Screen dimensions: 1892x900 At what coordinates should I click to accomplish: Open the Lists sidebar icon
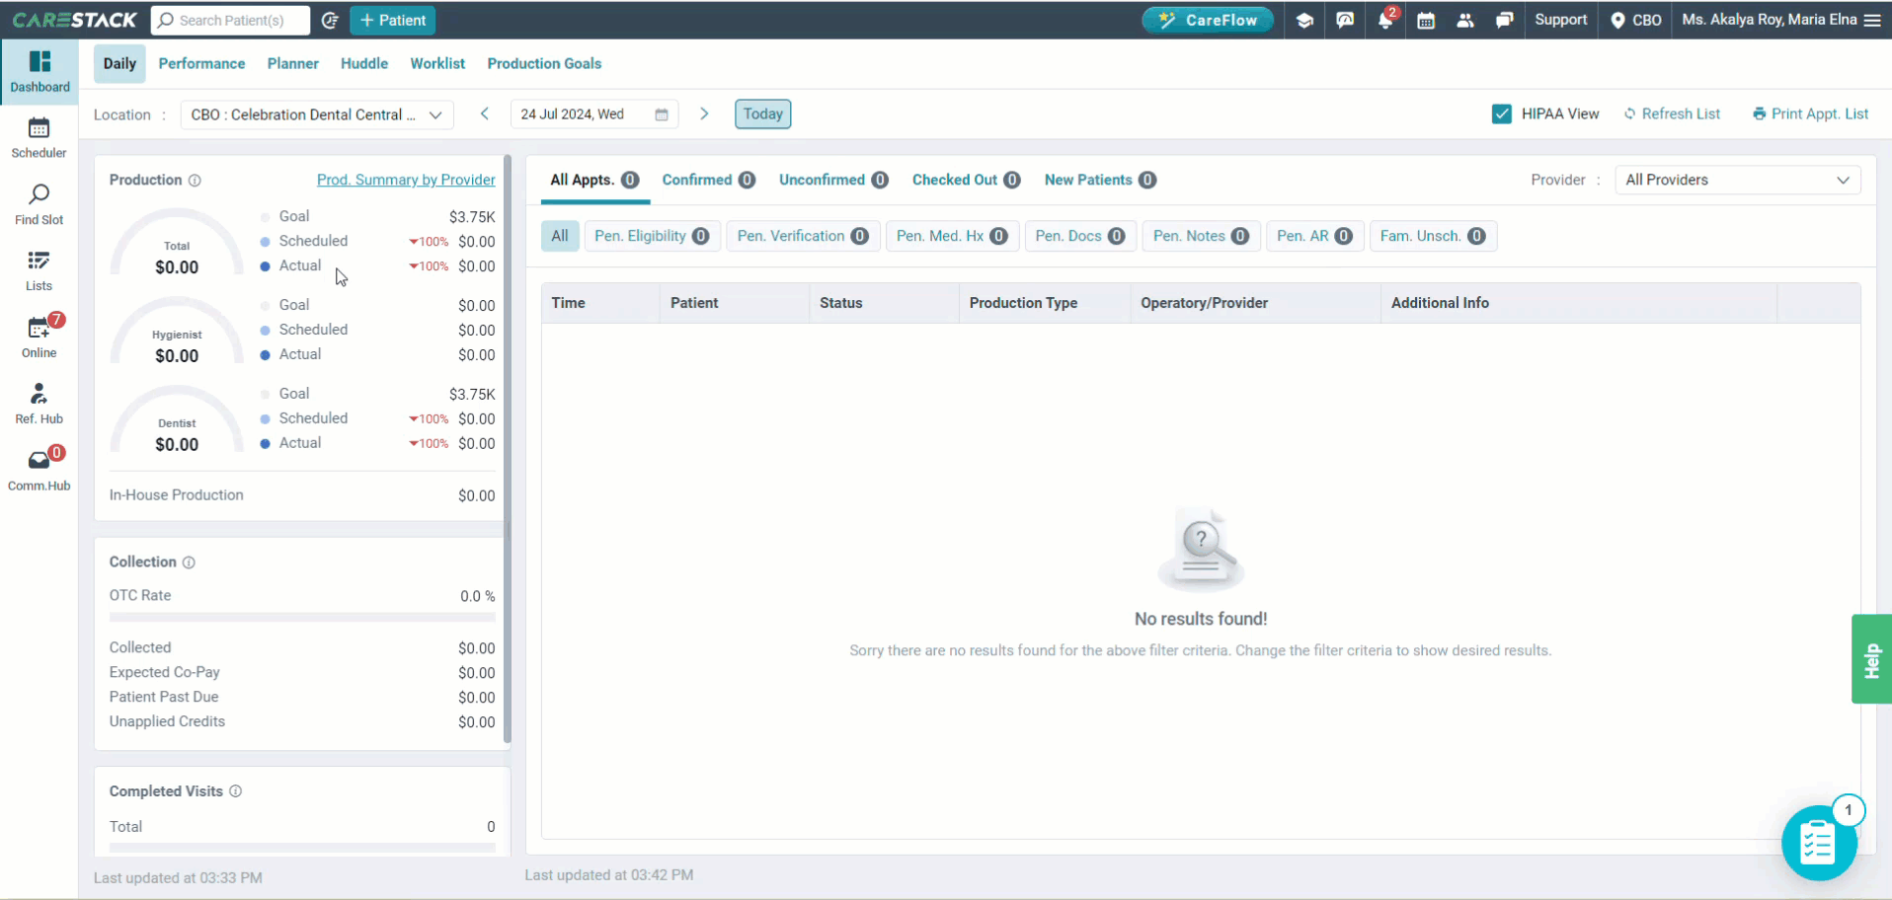coord(39,261)
